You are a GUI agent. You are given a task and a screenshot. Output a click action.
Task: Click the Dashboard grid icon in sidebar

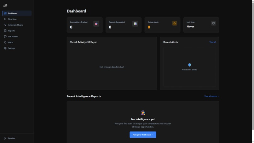[5, 13]
